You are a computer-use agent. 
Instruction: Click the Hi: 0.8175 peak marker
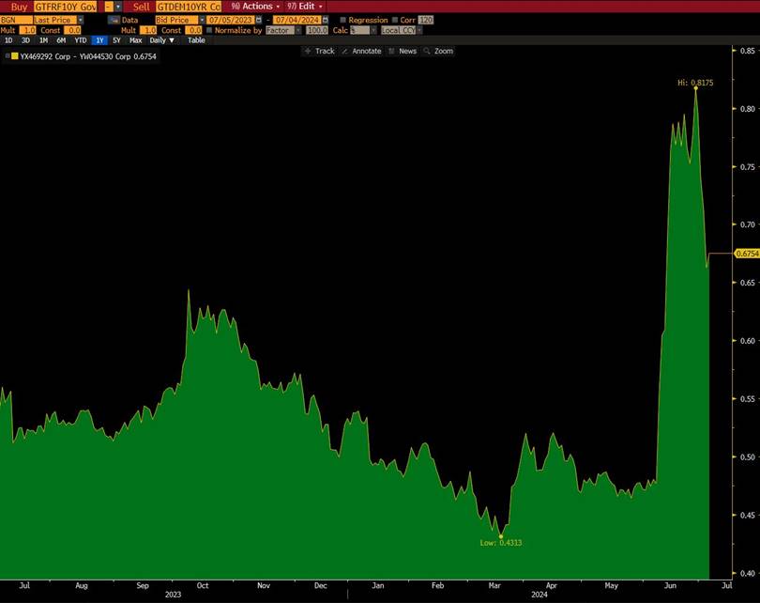point(695,88)
